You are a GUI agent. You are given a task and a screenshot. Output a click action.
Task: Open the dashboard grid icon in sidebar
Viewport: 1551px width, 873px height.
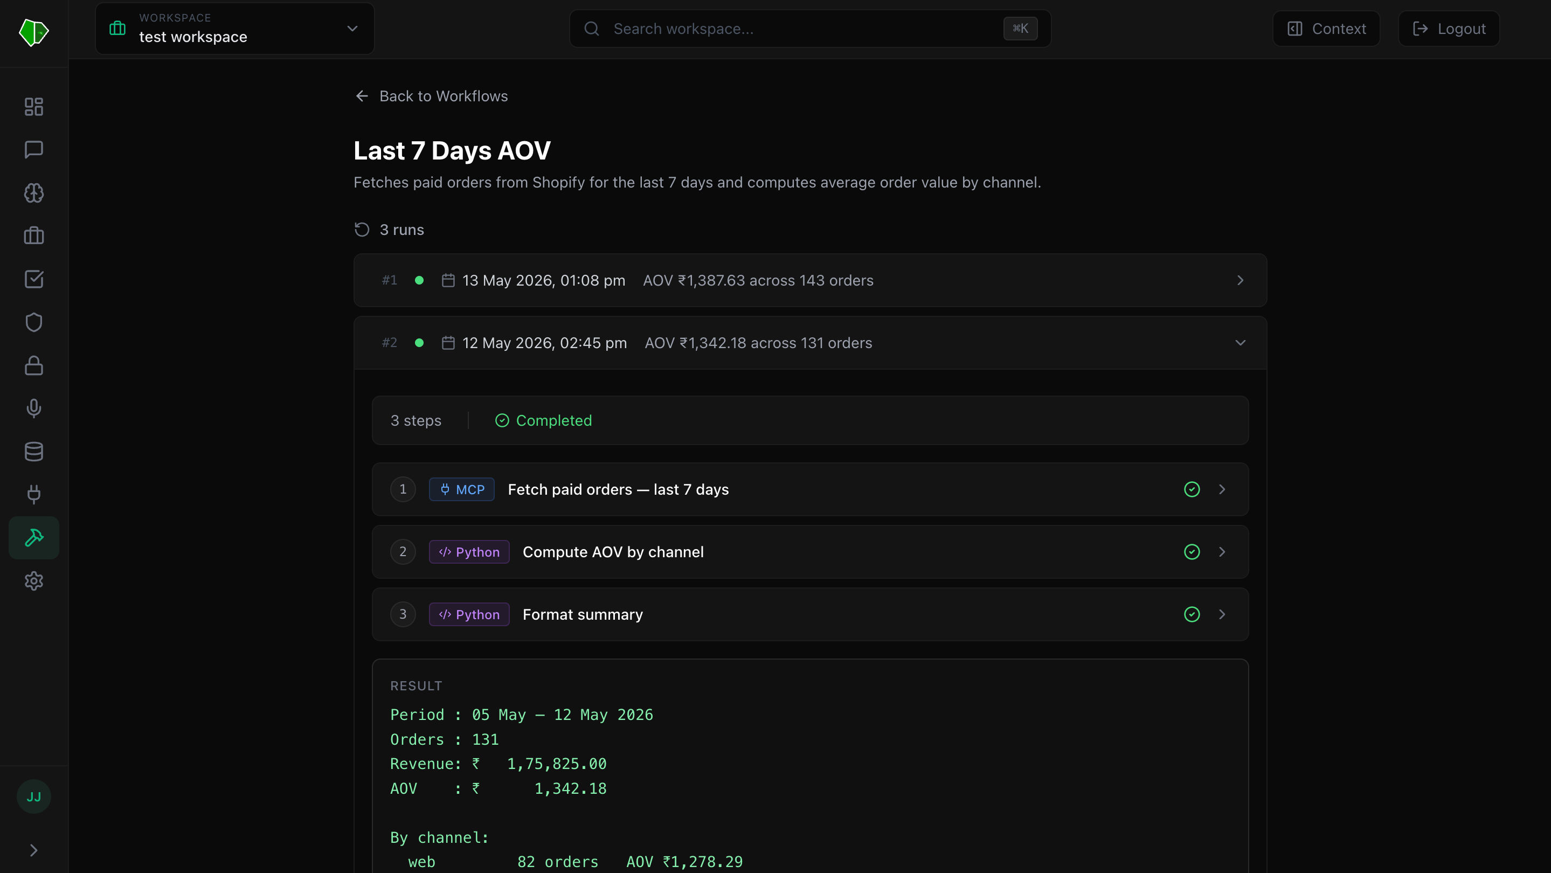[34, 107]
